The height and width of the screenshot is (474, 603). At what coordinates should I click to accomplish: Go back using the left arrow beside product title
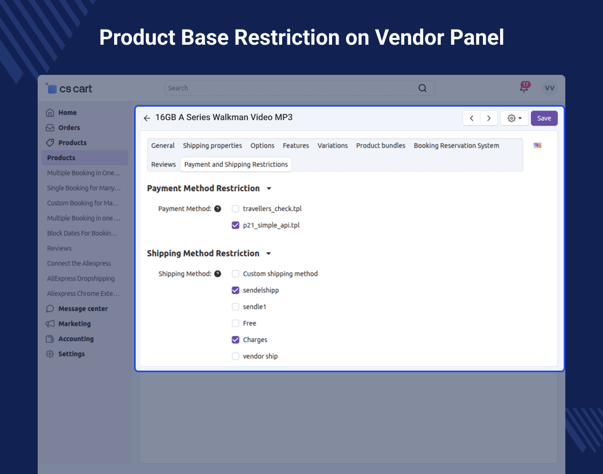tap(146, 118)
